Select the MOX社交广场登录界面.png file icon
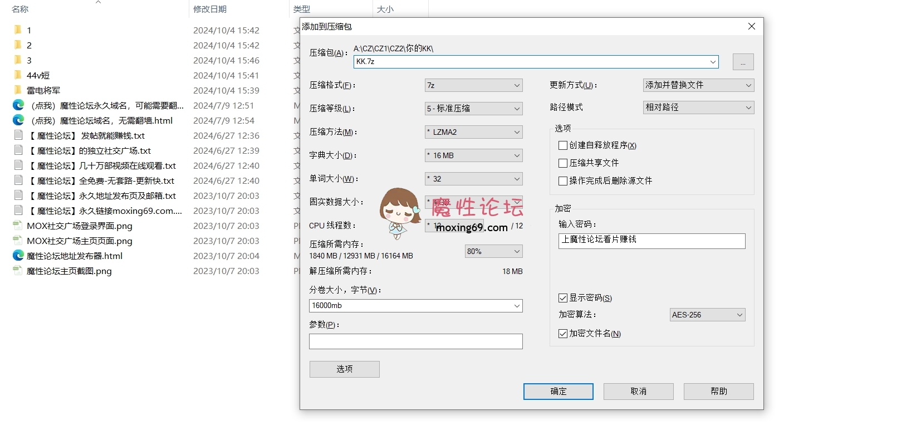This screenshot has height=430, width=916. click(18, 226)
